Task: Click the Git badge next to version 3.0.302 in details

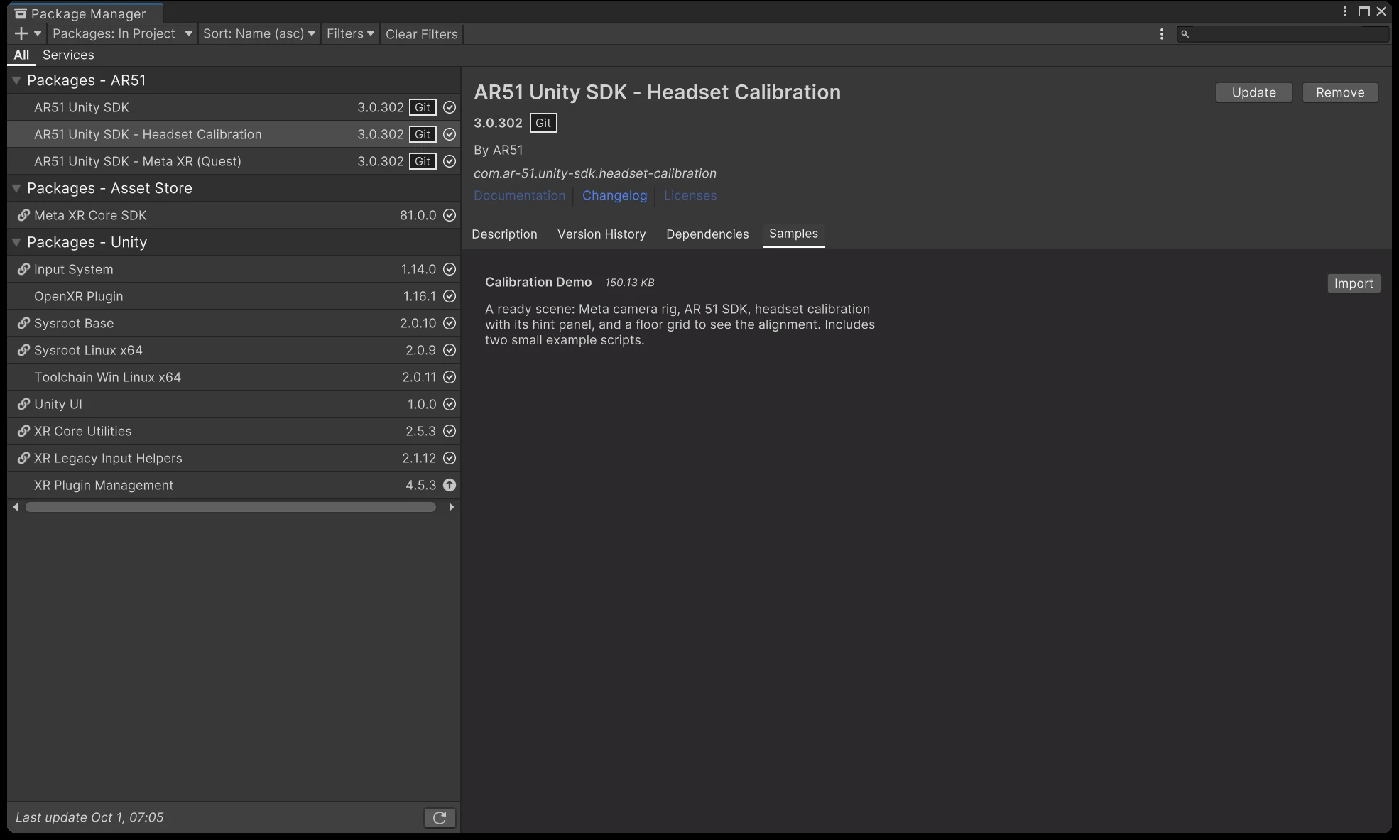Action: click(543, 123)
